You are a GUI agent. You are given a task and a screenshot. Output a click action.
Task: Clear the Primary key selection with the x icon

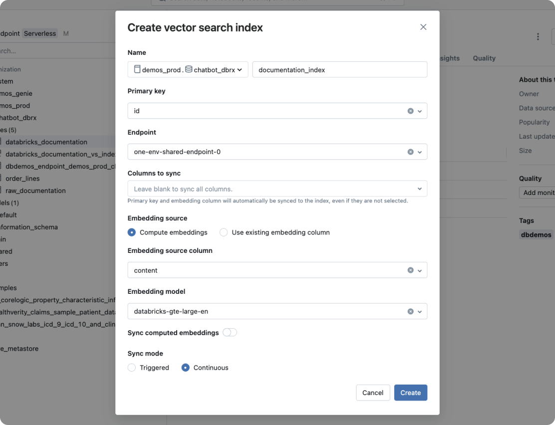click(410, 111)
